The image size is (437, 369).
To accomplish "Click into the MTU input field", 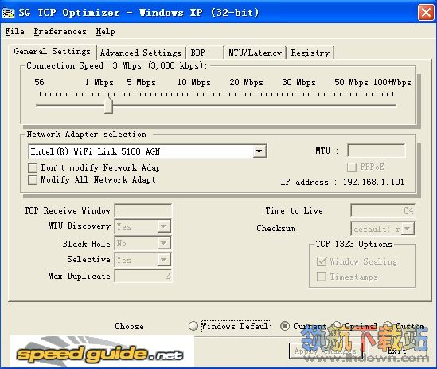I will (x=377, y=151).
